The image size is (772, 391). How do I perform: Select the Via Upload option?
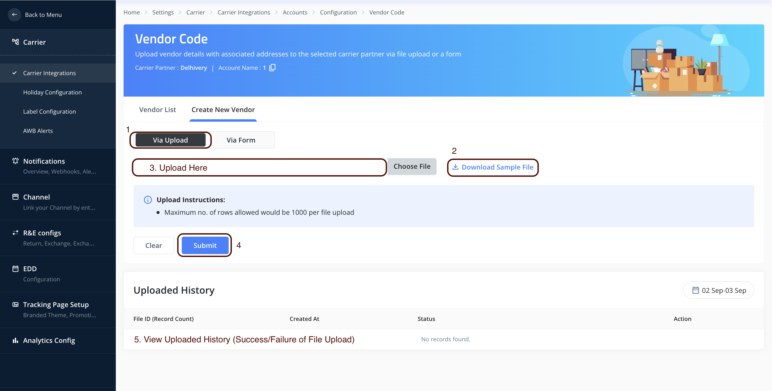coord(170,140)
